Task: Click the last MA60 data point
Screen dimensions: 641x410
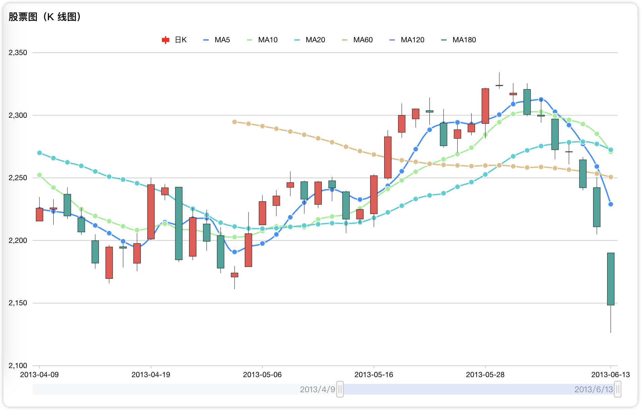Action: click(611, 177)
